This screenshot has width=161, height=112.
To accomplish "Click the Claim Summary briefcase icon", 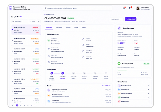I will click(119, 28).
